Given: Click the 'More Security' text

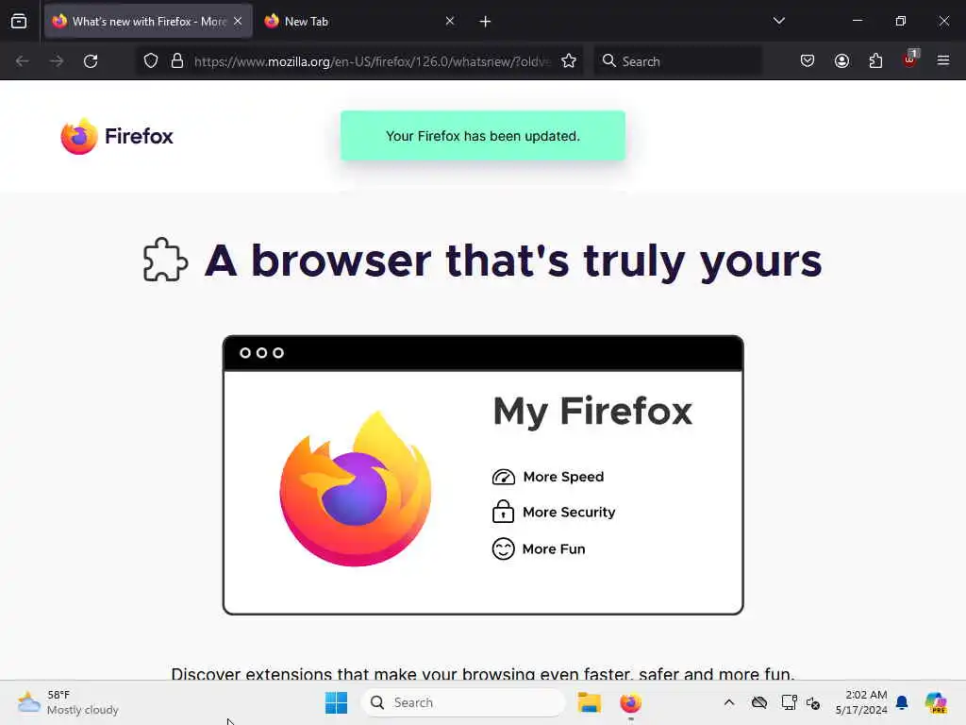Looking at the screenshot, I should coord(569,513).
